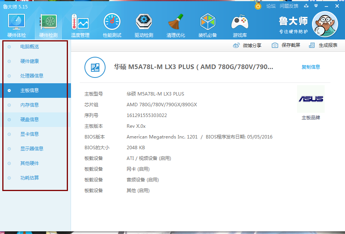Image resolution: width=345 pixels, height=234 pixels.
Task: Select 功耗估算 in the sidebar
Action: click(x=35, y=178)
